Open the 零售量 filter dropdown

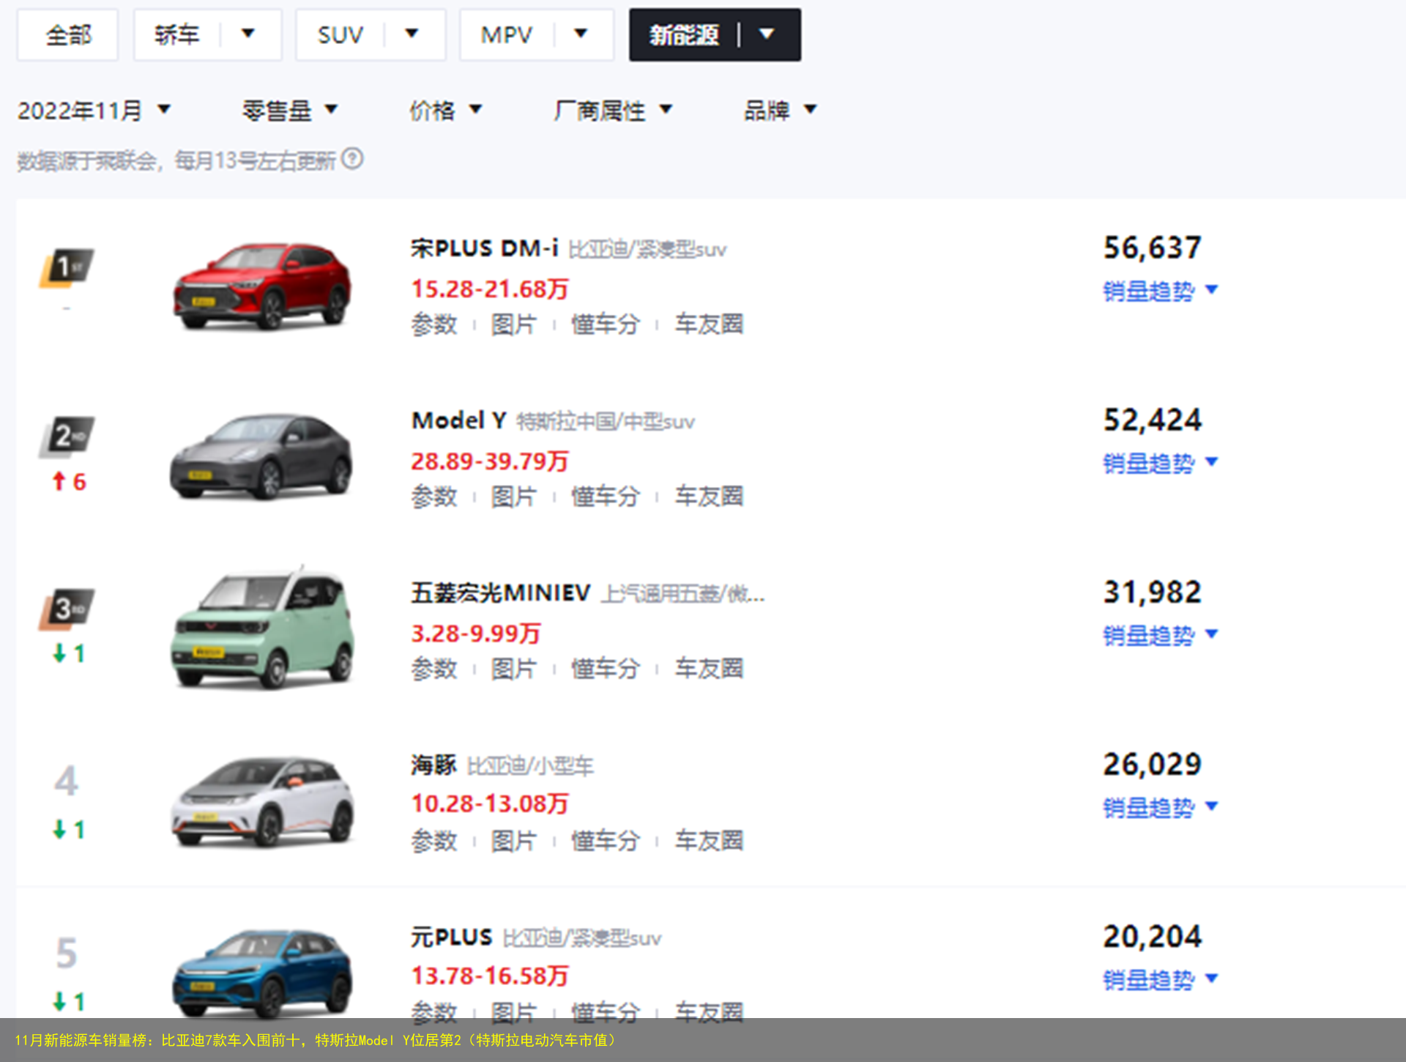290,111
